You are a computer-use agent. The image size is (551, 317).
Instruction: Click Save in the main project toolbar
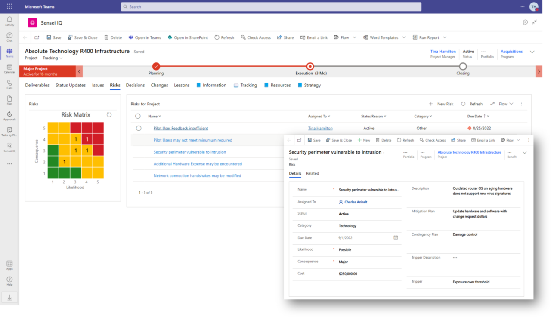[x=54, y=37]
